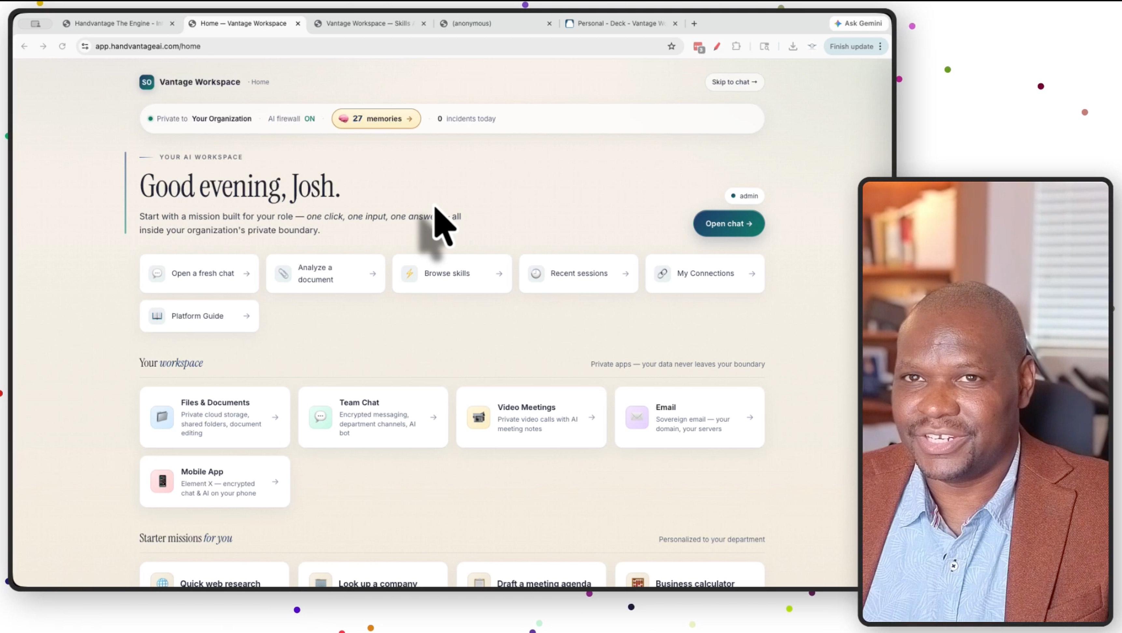Click the browser forward arrow
The image size is (1122, 633).
point(43,46)
